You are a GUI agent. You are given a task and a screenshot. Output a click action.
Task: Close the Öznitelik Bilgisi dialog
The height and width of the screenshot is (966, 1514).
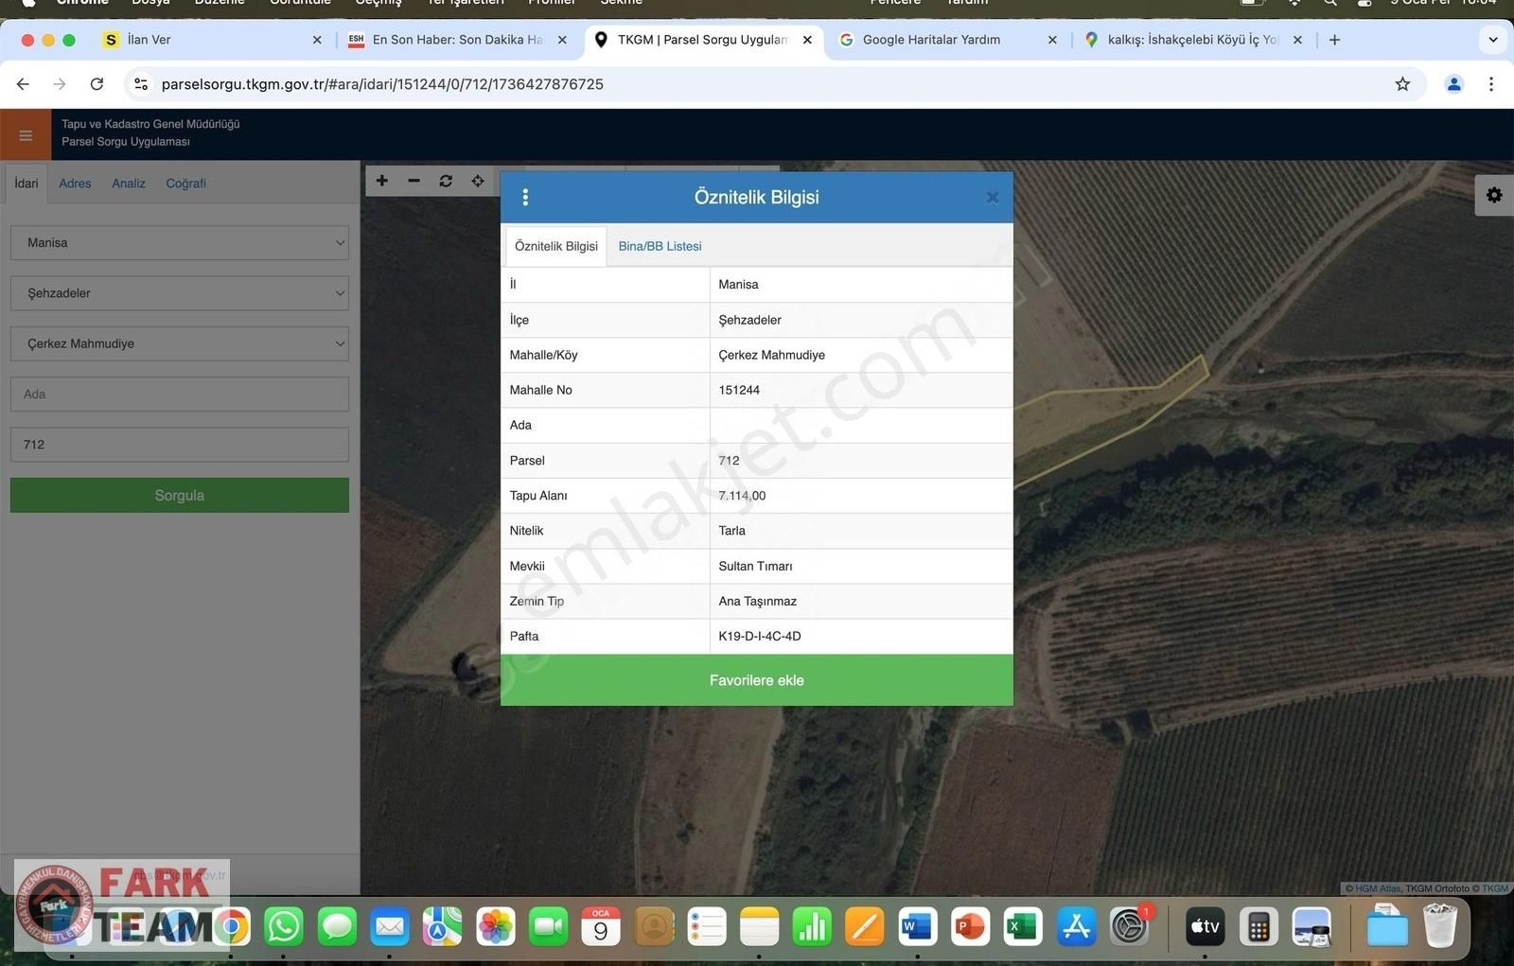tap(993, 198)
